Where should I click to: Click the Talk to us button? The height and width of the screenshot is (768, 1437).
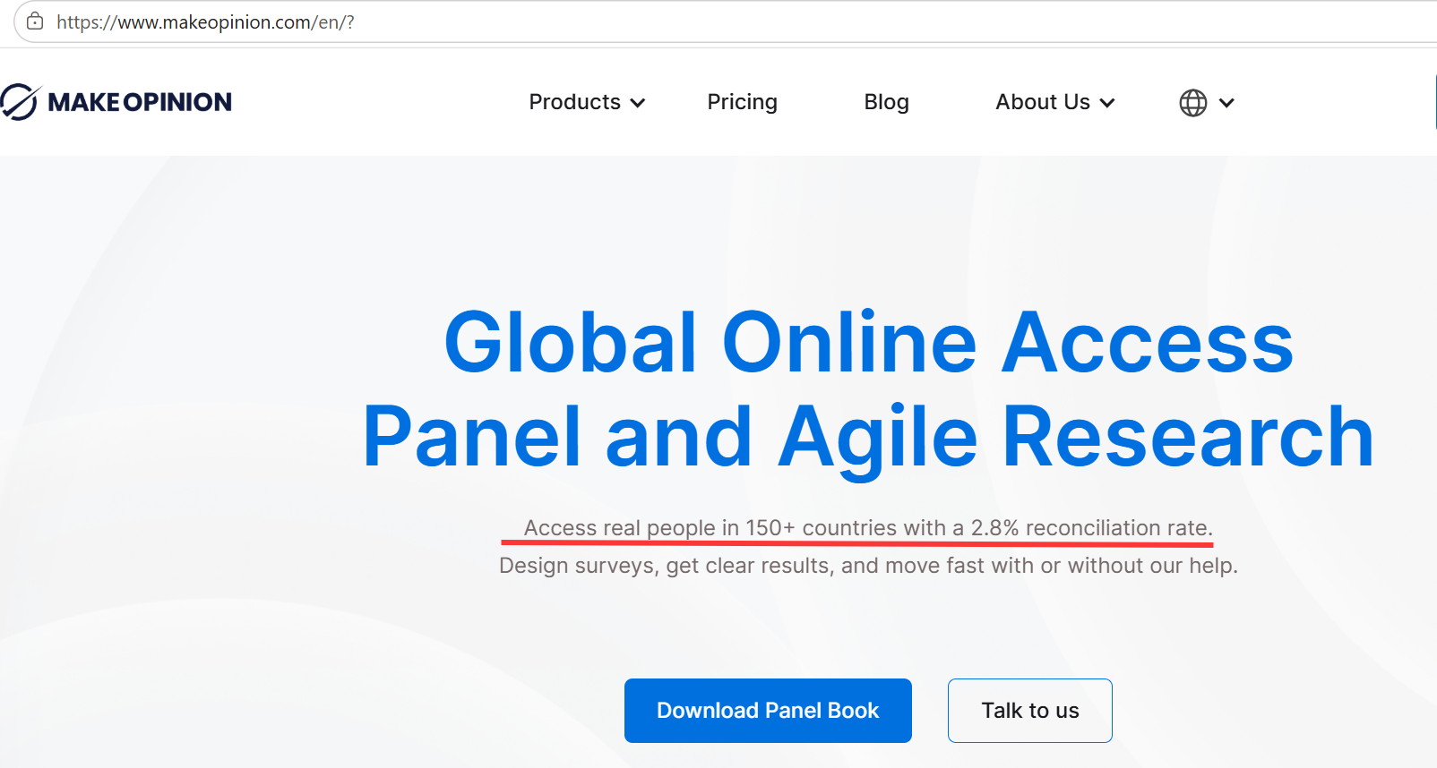click(1030, 711)
